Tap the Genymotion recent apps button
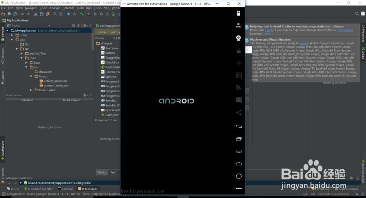The width and height of the screenshot is (366, 198). [239, 139]
